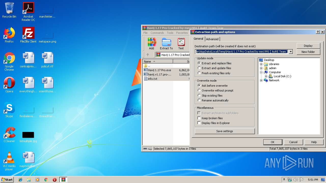Open CCleaner desktop icon

click(9, 135)
